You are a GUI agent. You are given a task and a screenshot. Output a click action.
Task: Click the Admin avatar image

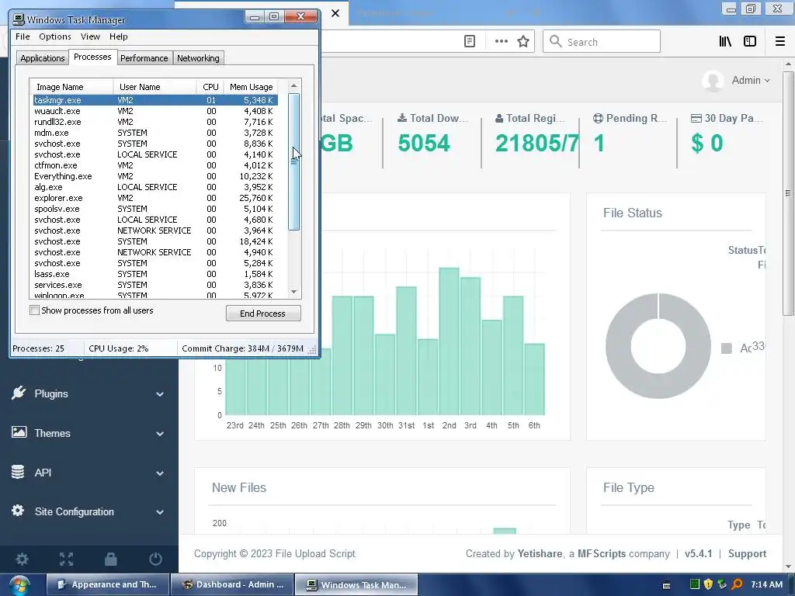pos(713,81)
